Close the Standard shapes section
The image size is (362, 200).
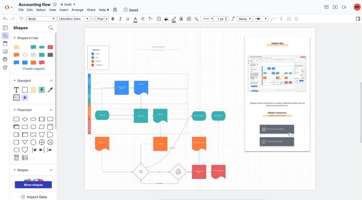pos(51,80)
